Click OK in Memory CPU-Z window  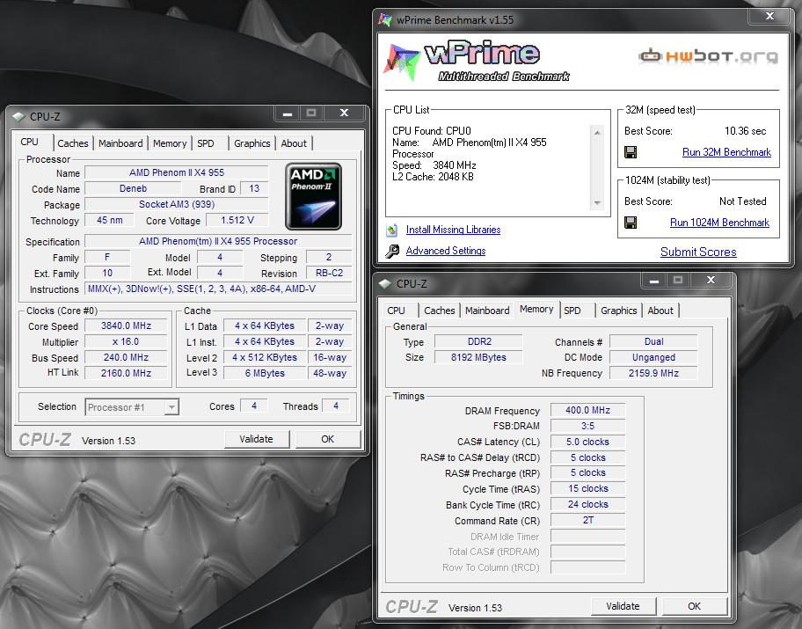(694, 606)
